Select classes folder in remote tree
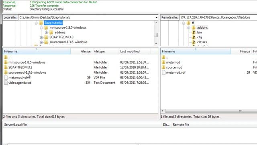Viewport: 257px width, 145px height. tap(202, 42)
